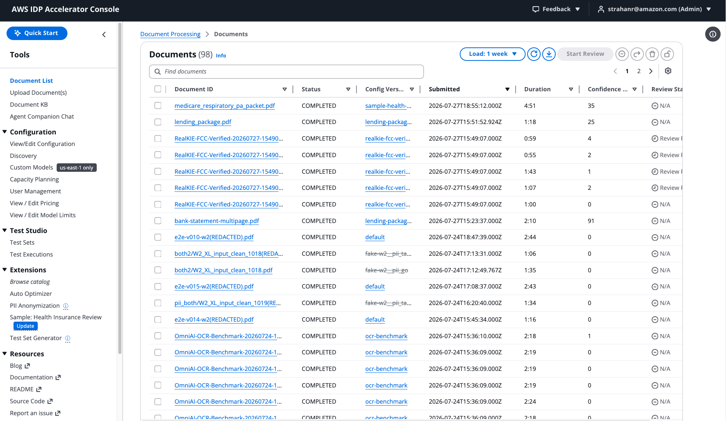
Task: Open table preferences gear icon
Action: [668, 71]
